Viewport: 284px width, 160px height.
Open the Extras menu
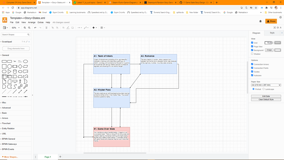point(41,23)
